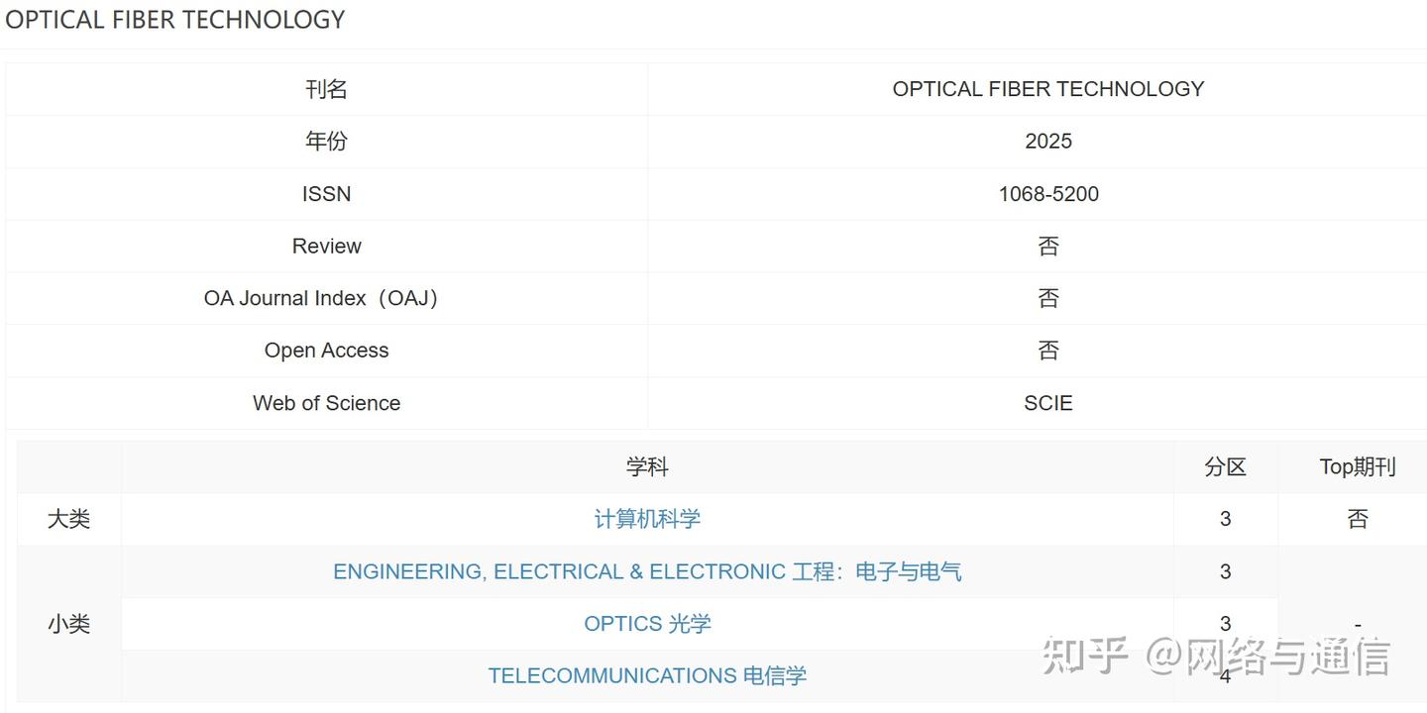Click the OA Journal Index (OAJ) label
Image resolution: width=1427 pixels, height=713 pixels.
(322, 298)
